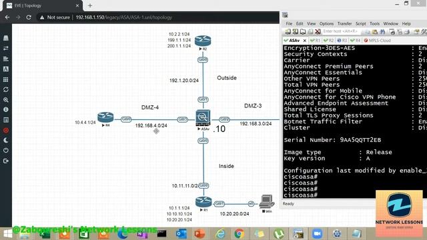Open Zoom from the taskbar
This screenshot has height=240, width=427.
point(317,234)
